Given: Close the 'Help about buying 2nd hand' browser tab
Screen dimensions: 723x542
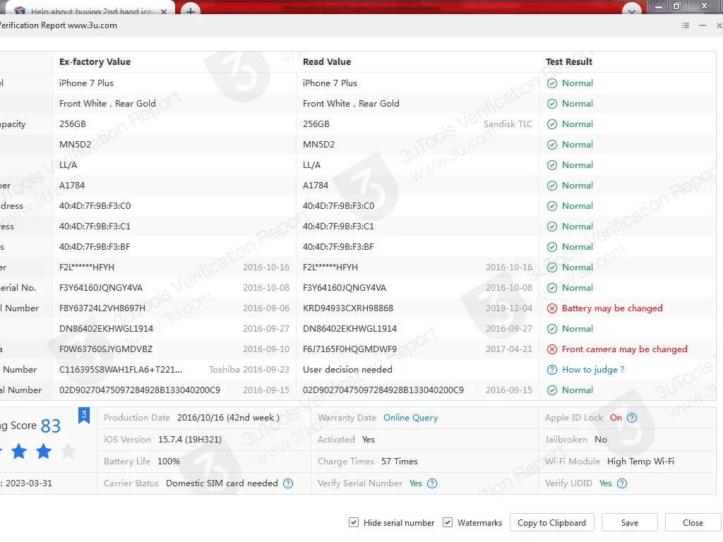Looking at the screenshot, I should tap(164, 11).
